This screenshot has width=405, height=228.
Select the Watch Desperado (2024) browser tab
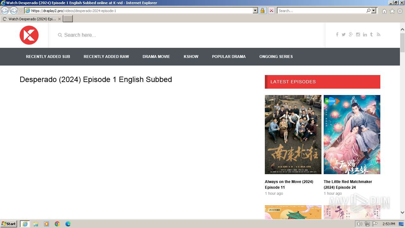[32, 19]
